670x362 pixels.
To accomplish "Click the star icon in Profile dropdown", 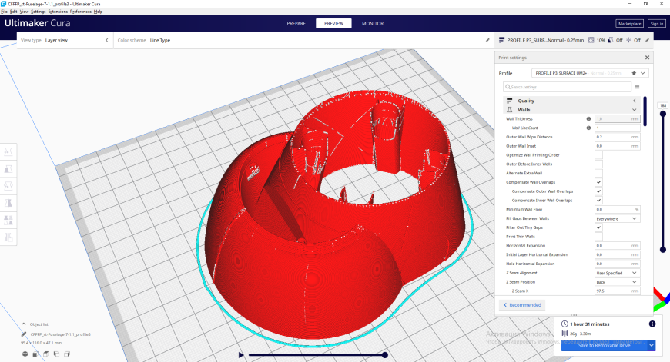I will [x=634, y=73].
